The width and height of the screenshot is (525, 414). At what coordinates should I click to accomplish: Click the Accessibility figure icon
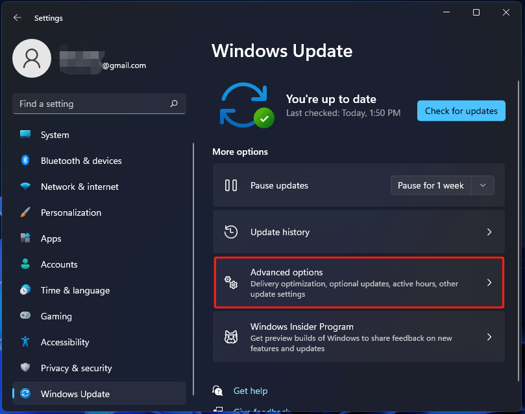(25, 341)
